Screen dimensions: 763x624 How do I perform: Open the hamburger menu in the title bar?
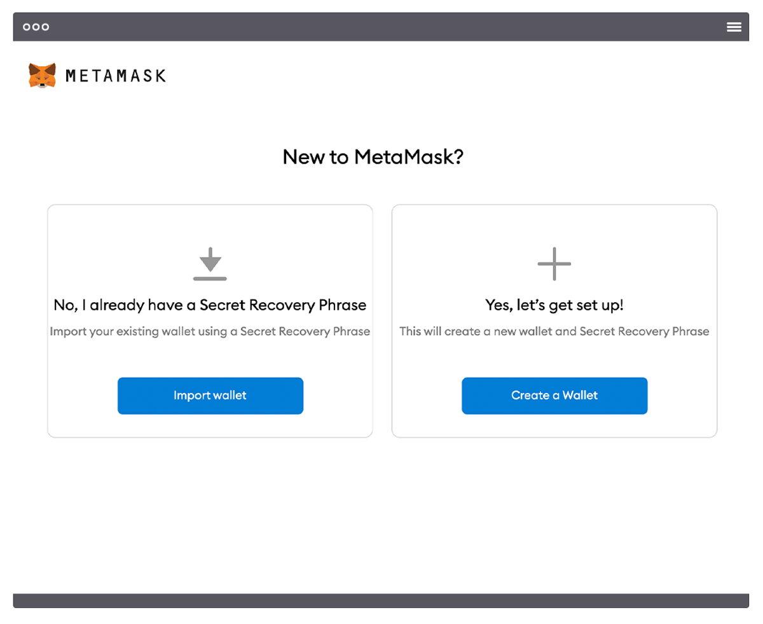pyautogui.click(x=734, y=27)
